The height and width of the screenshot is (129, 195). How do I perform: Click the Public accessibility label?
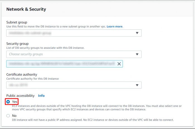pos(21,96)
